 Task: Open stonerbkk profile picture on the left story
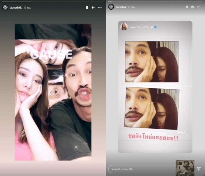[5, 7]
